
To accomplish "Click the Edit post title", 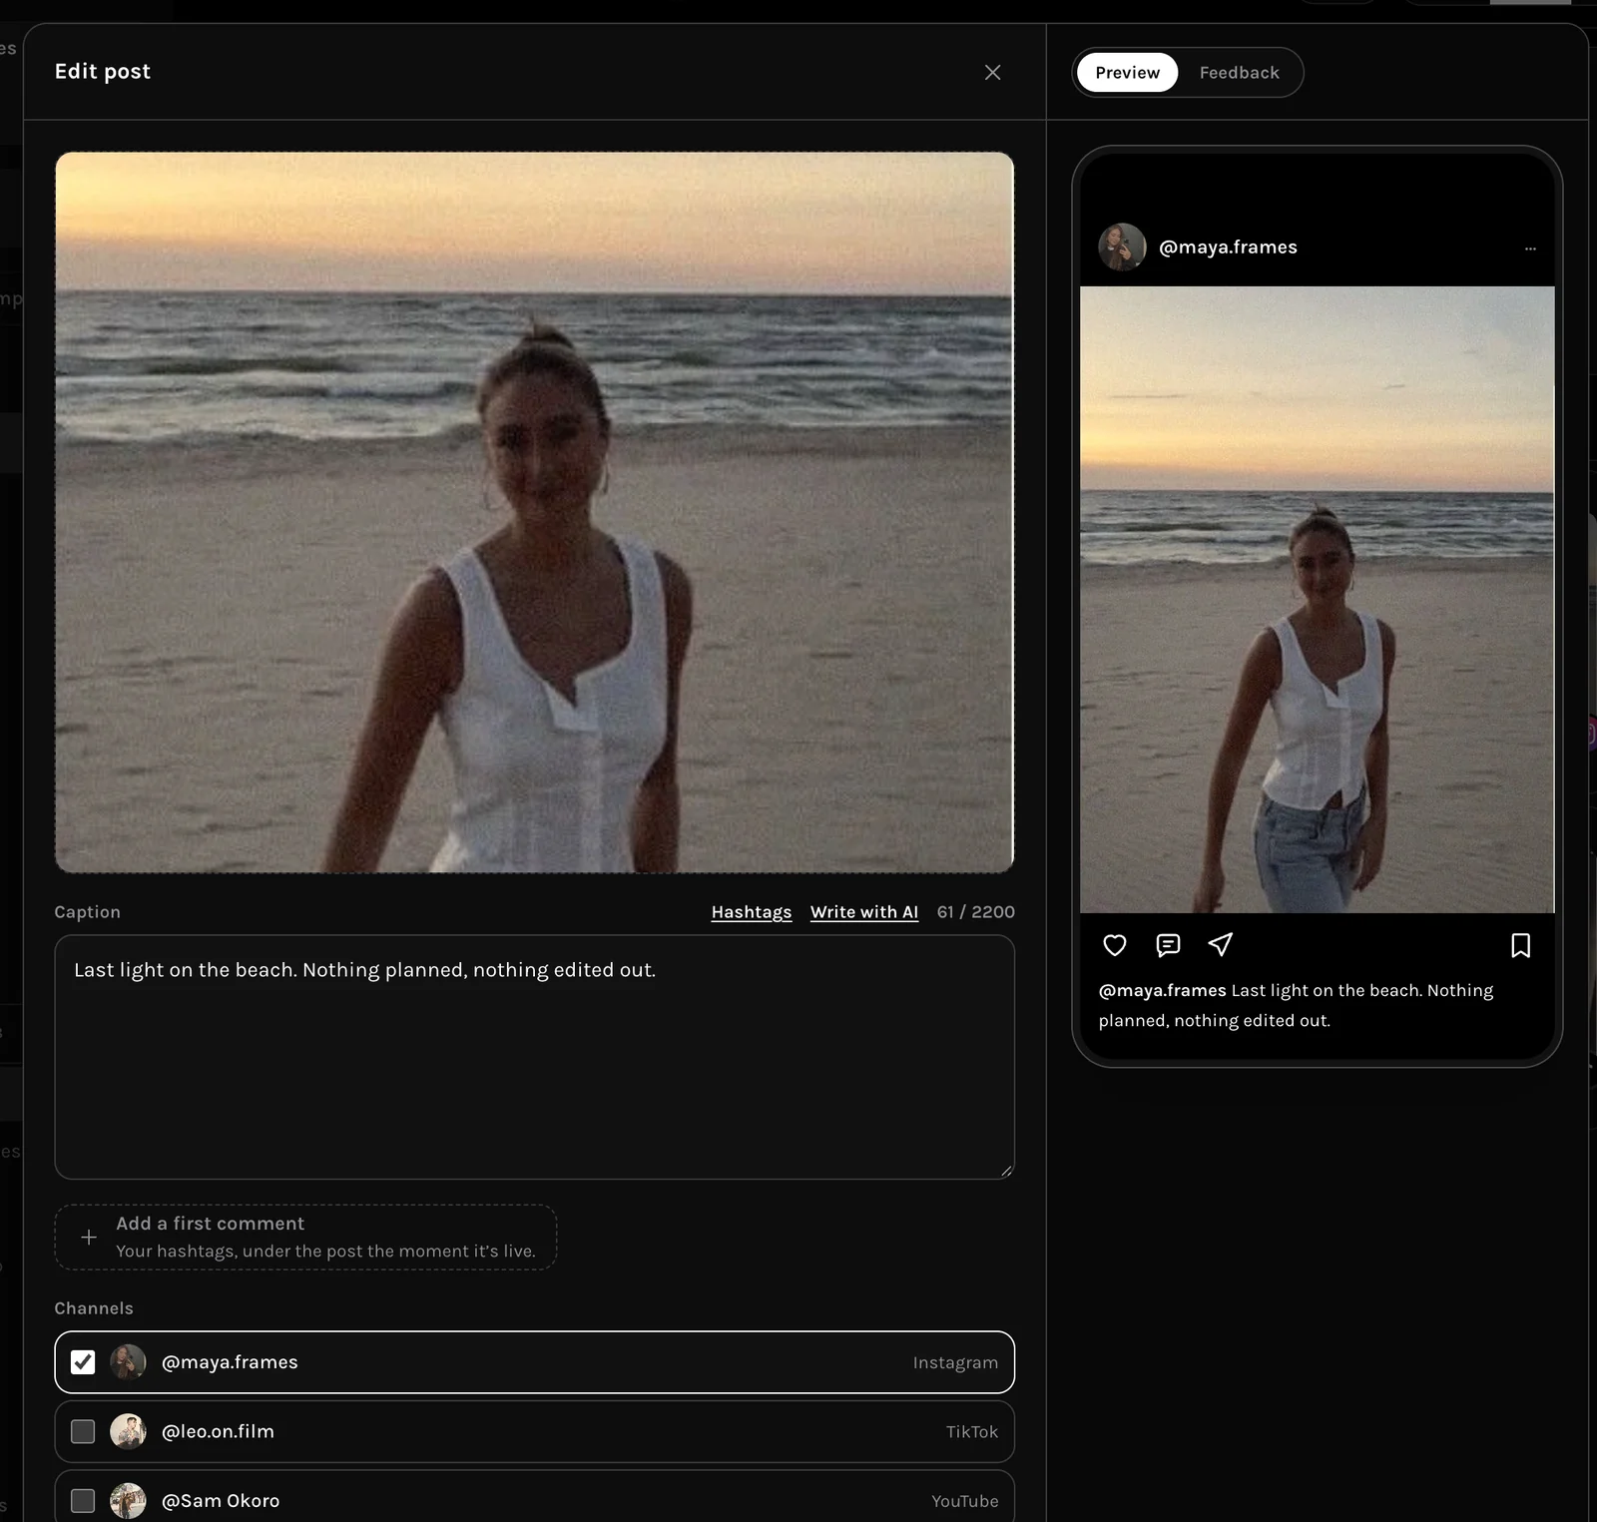I will point(103,72).
